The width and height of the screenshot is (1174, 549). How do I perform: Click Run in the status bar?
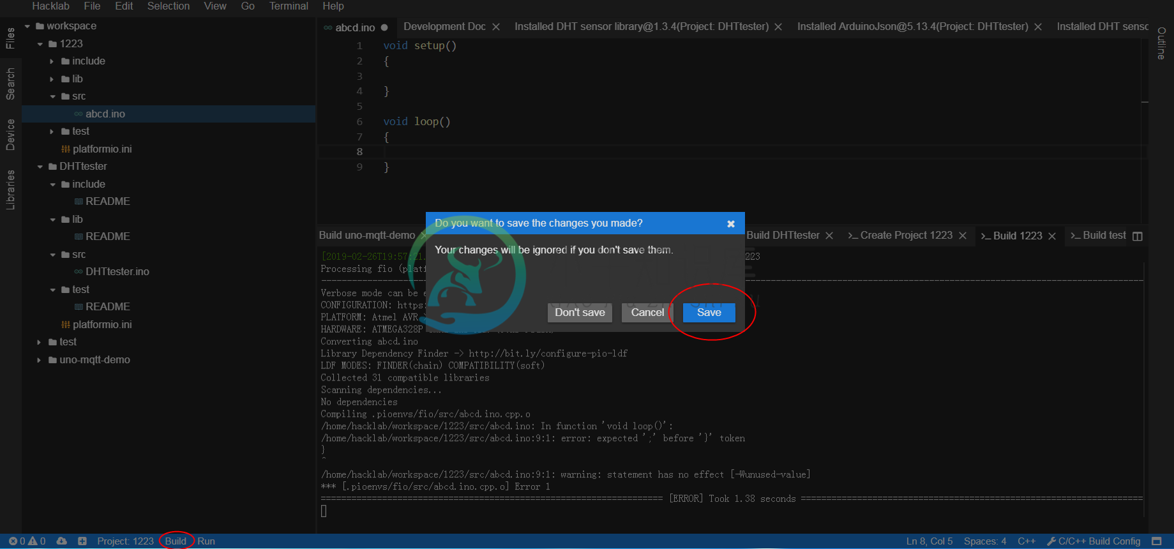tap(206, 541)
